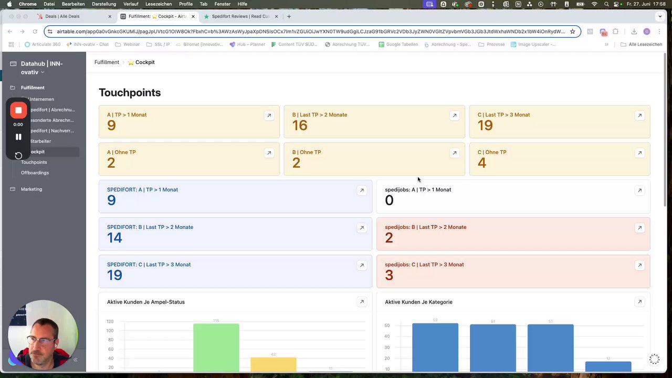
Task: Expand 'SPEDIFORT: B | Last TP > 2 Monate' card
Action: coord(362,228)
